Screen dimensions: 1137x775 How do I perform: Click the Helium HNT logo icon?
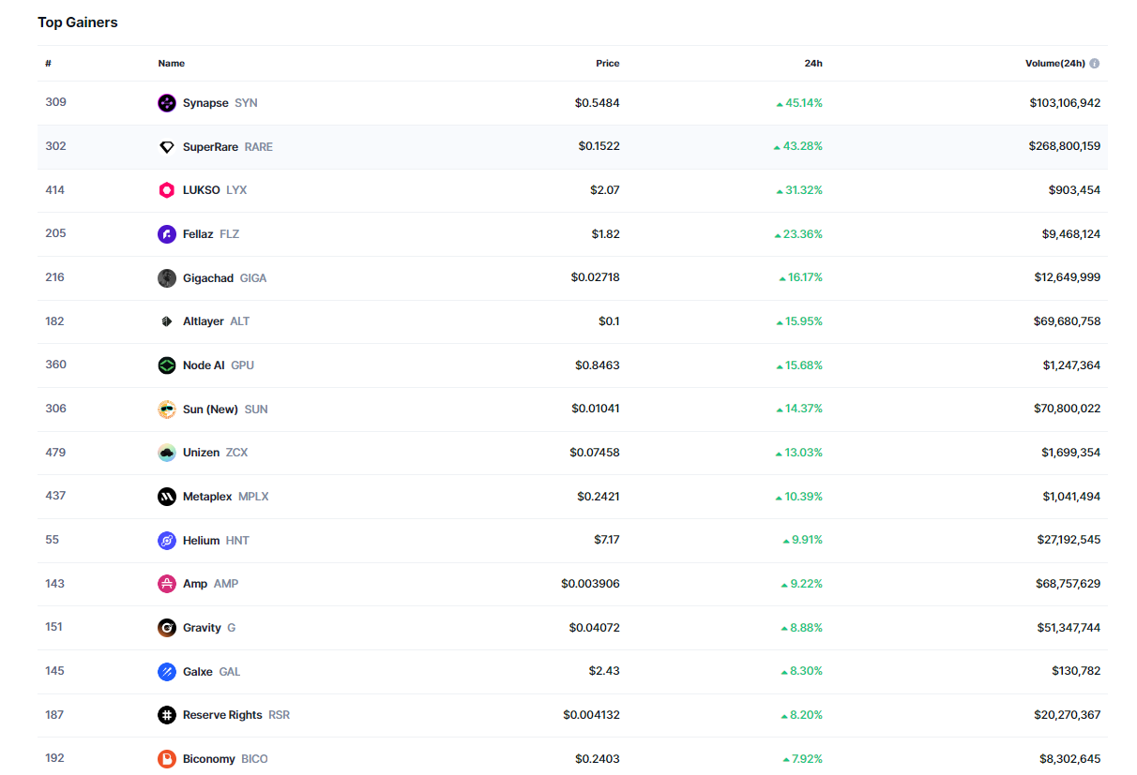click(167, 541)
